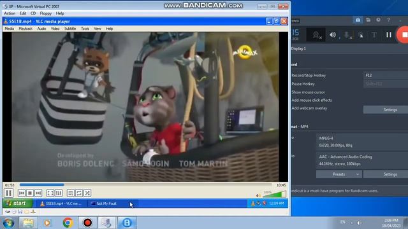
Task: Click Virtual PC shared folder status icon
Action: tap(27, 212)
